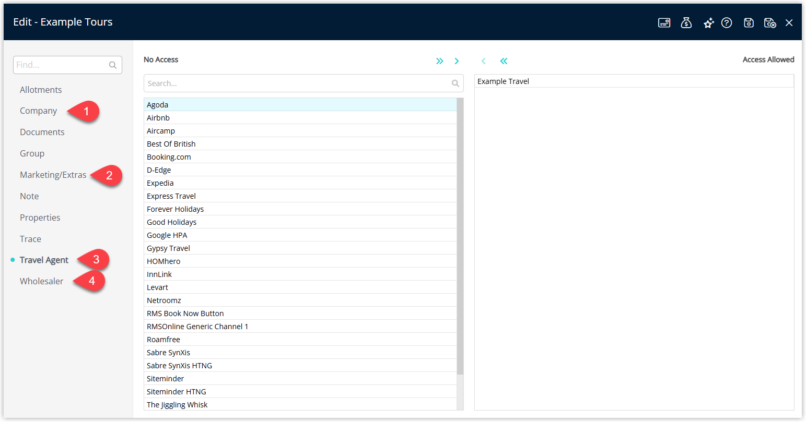Click the save and exit icon
The height and width of the screenshot is (422, 806).
[770, 23]
